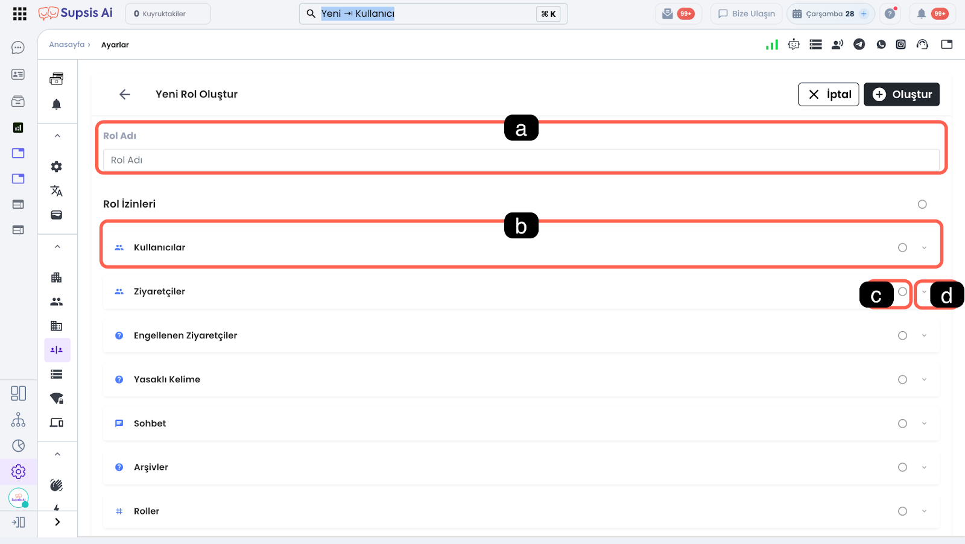The height and width of the screenshot is (544, 965).
Task: Expand the Roller permissions chevron
Action: tap(924, 511)
